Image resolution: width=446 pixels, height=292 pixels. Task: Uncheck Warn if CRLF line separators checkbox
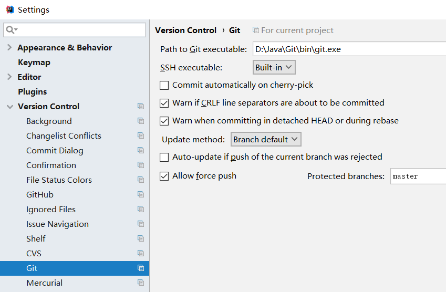(x=164, y=103)
